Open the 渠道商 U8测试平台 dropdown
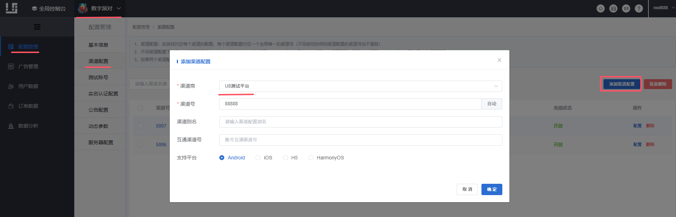Screen dimensions: 676x217 360,86
